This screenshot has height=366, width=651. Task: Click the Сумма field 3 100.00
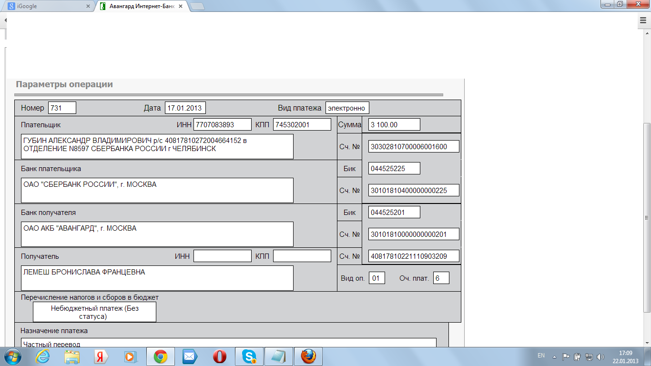tap(394, 124)
